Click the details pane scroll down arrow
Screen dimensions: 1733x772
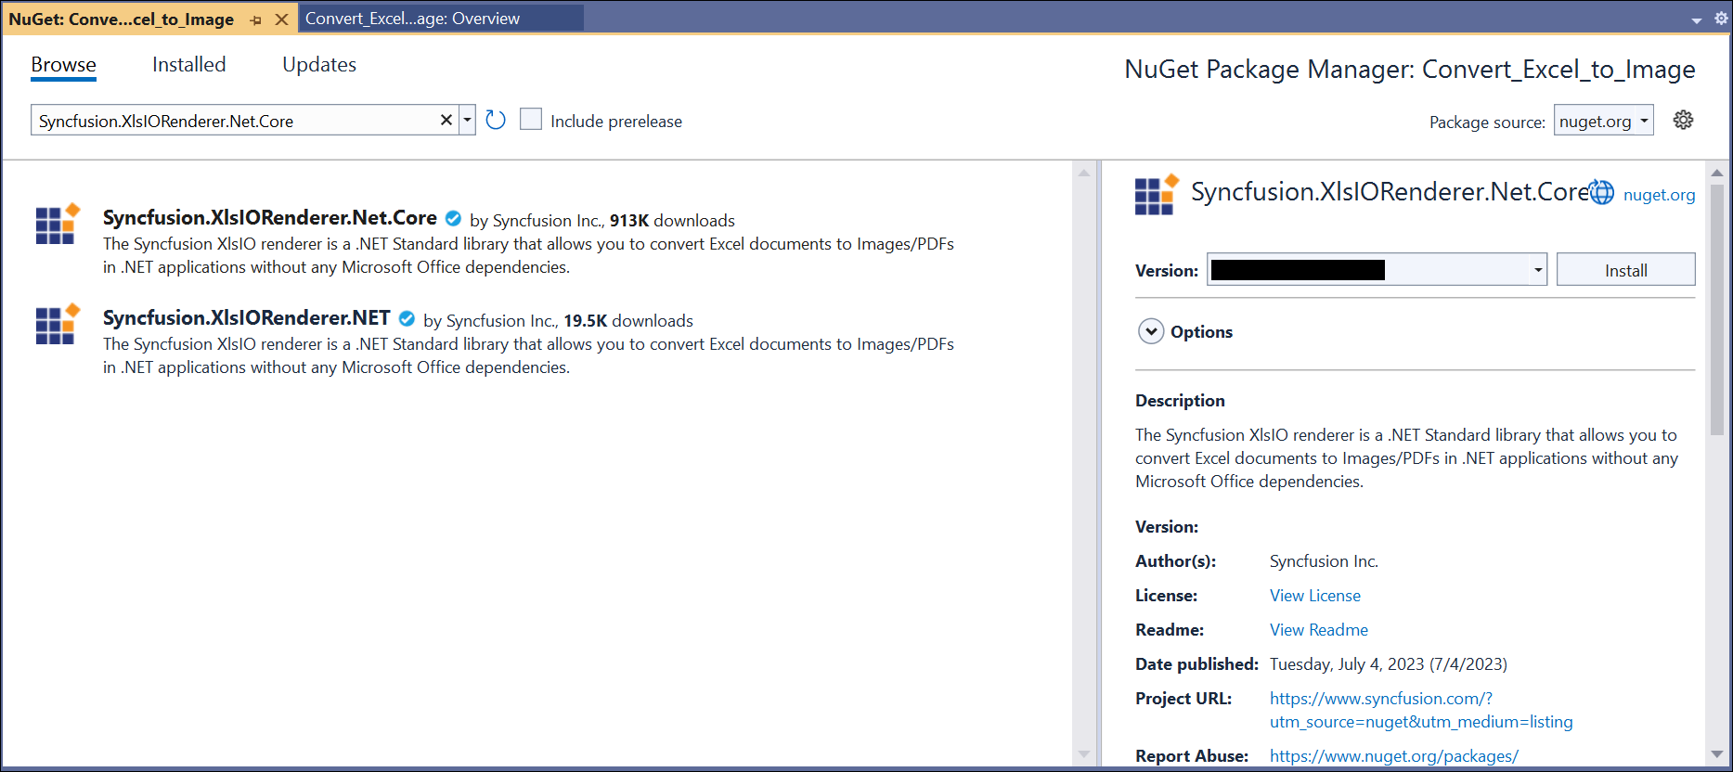point(1716,754)
